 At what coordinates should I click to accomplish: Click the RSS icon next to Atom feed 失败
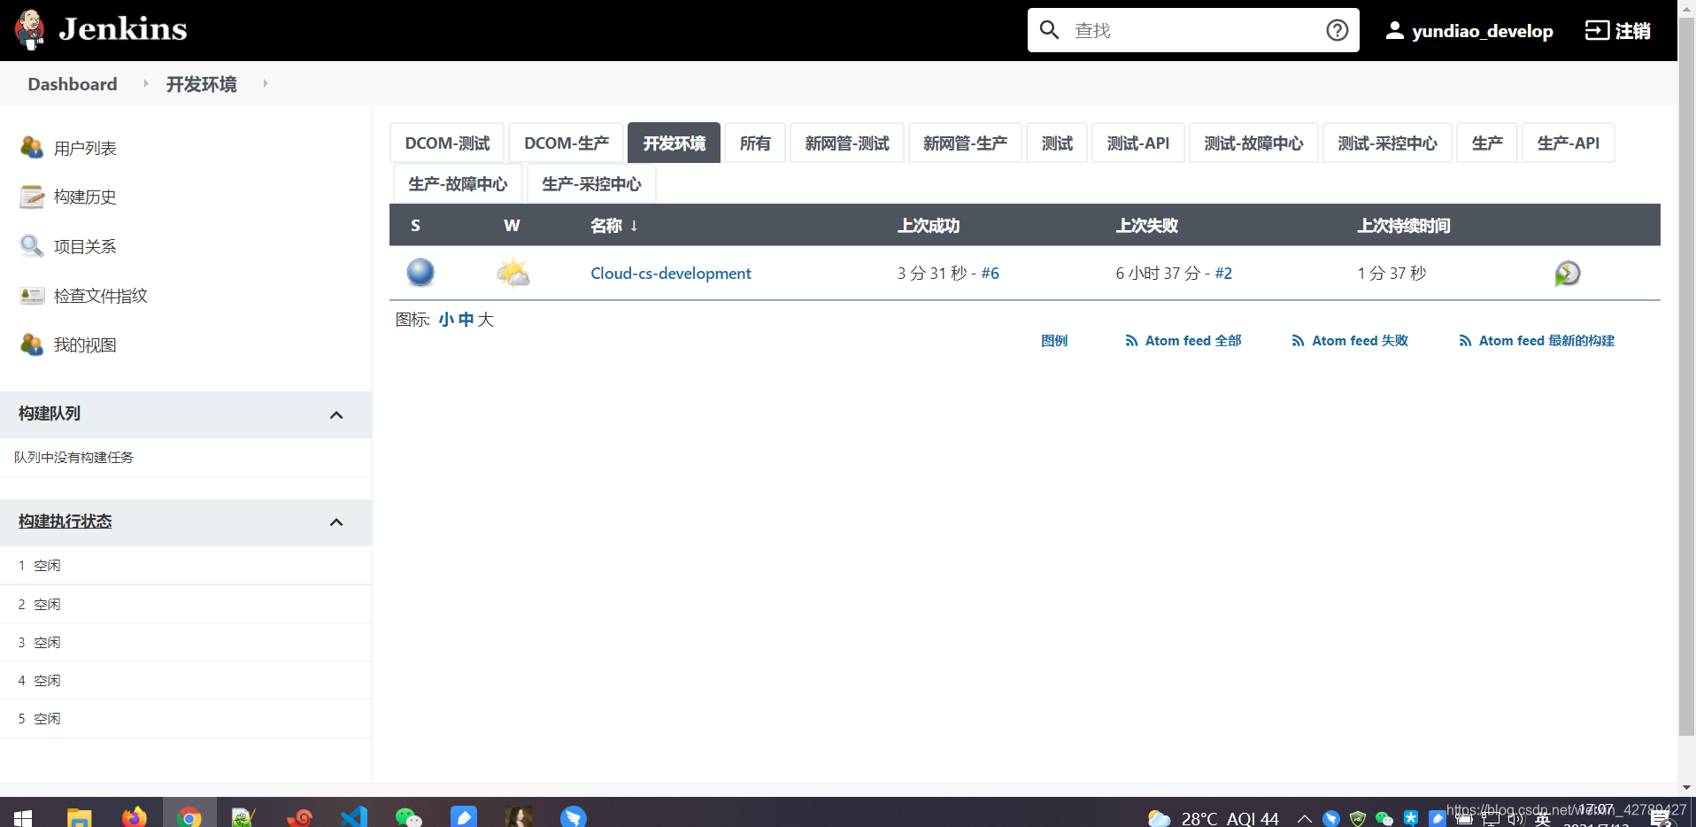pos(1298,340)
